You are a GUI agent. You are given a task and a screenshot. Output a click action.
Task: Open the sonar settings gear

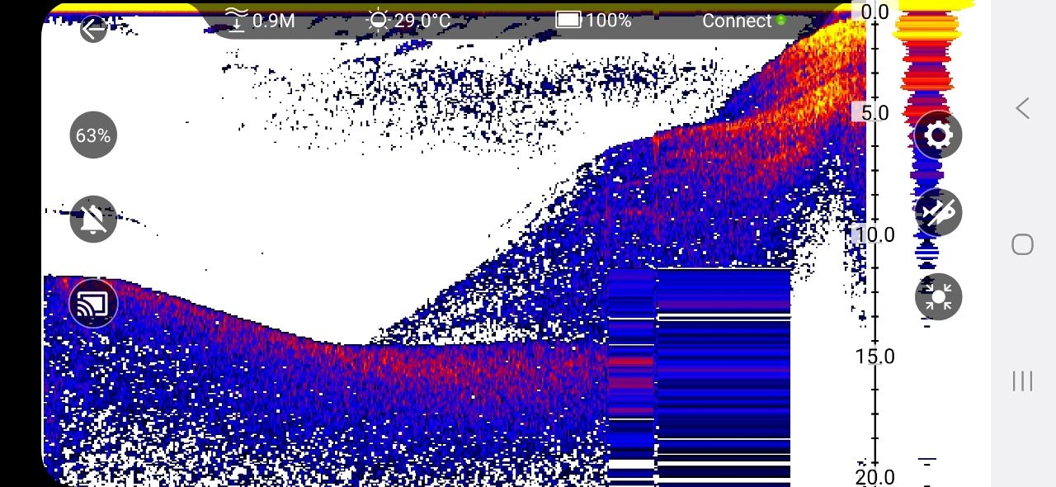pyautogui.click(x=938, y=135)
